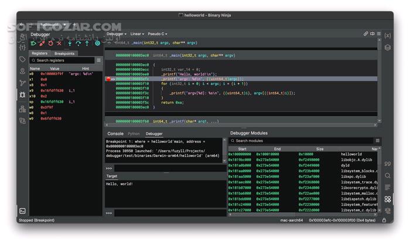Open the component tree sidebar icon
Viewport: 410px width, 245px height.
pyautogui.click(x=22, y=108)
